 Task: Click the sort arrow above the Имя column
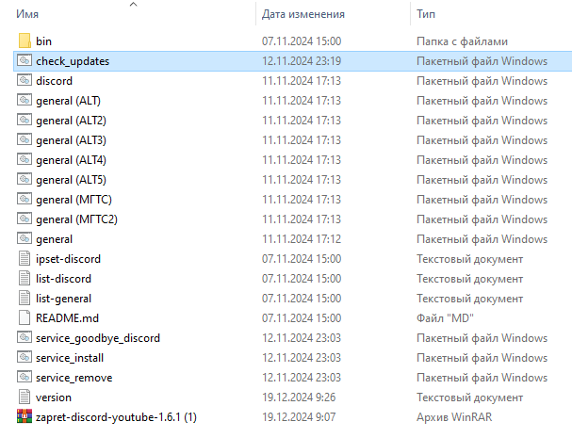click(x=134, y=4)
